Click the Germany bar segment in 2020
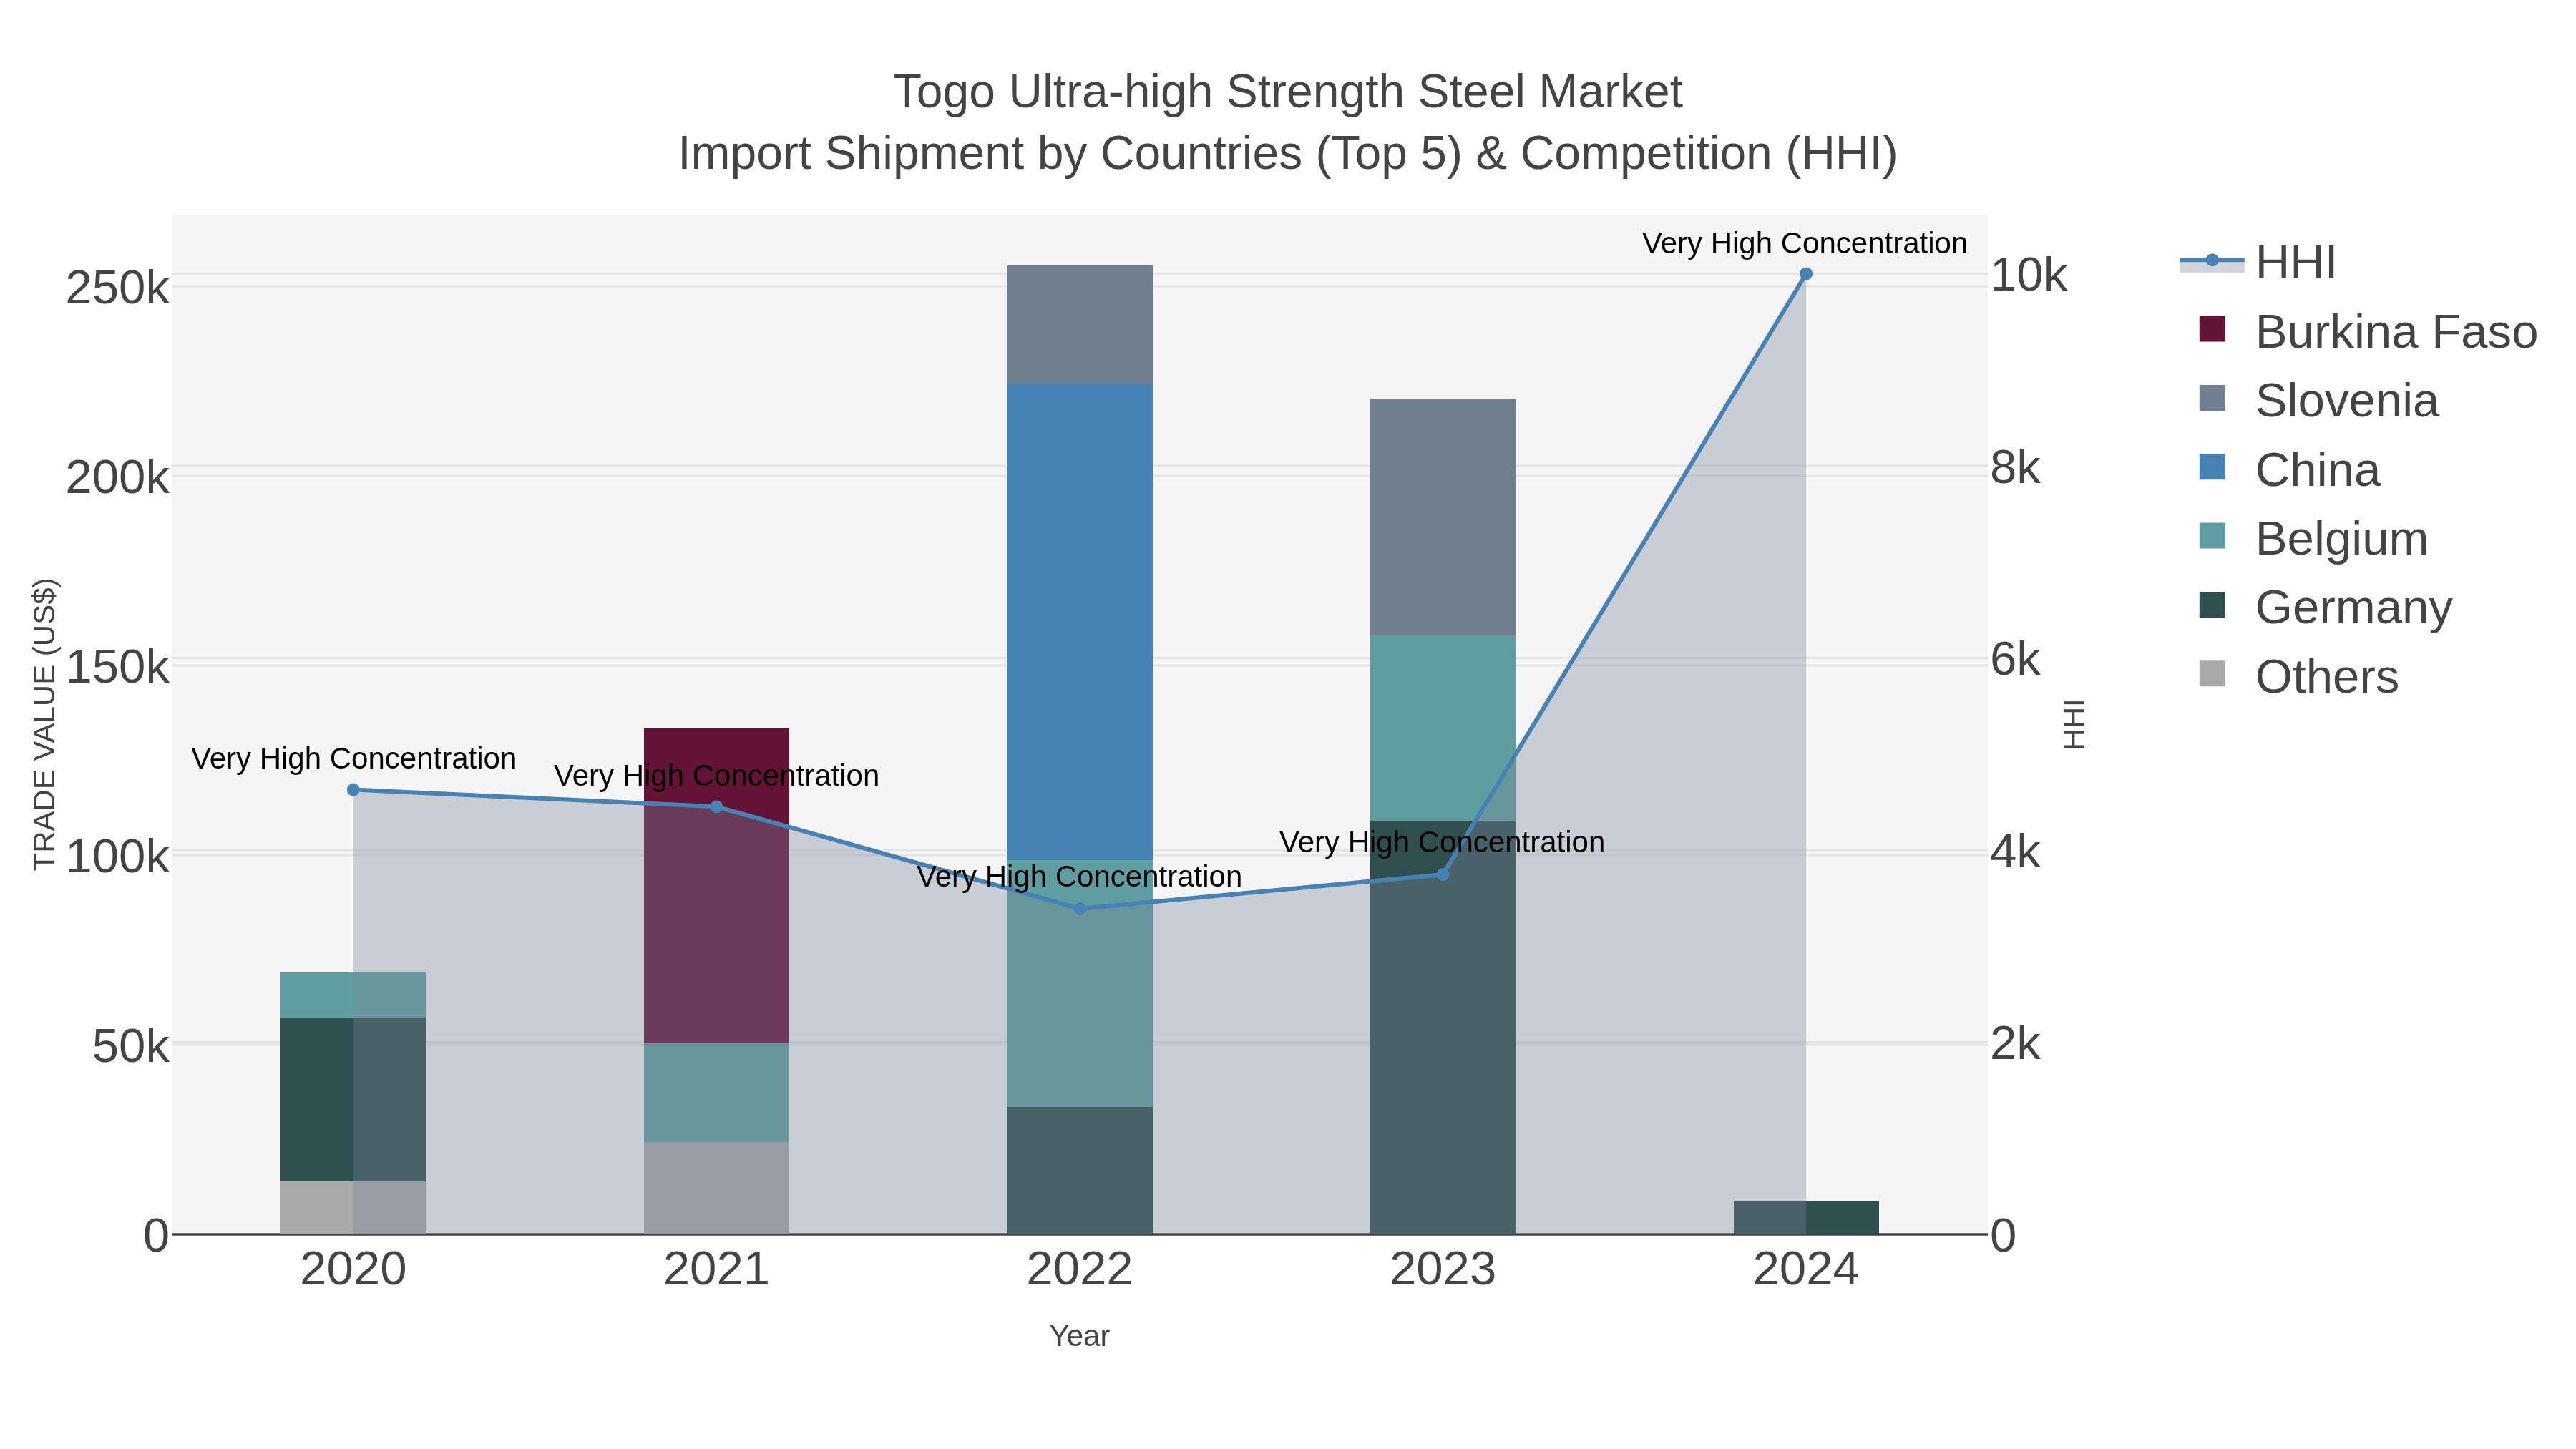Screen dimensions: 2576x1449 (x=353, y=1100)
